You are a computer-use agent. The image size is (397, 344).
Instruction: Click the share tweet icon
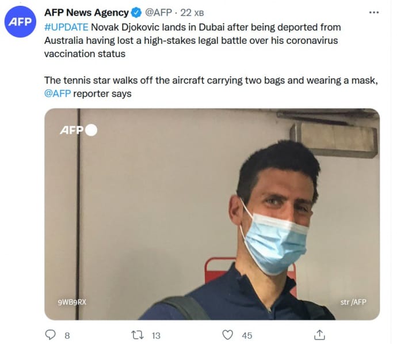320,335
